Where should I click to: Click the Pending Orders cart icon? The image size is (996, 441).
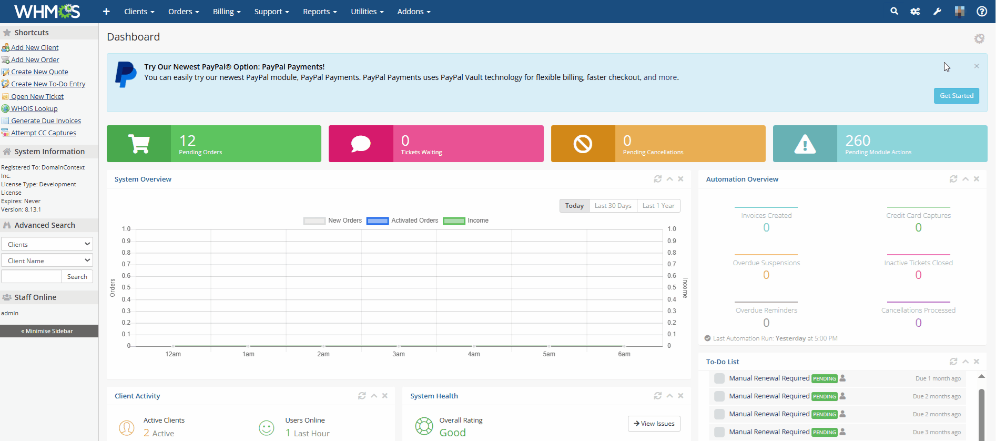pos(139,144)
